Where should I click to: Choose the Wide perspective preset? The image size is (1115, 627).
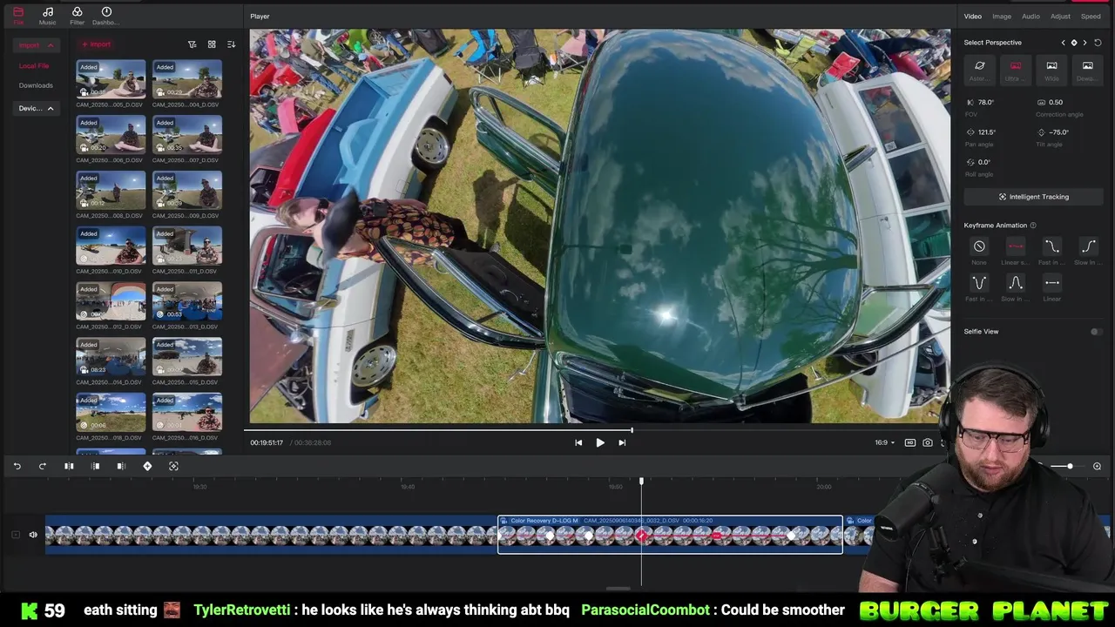[x=1051, y=69]
